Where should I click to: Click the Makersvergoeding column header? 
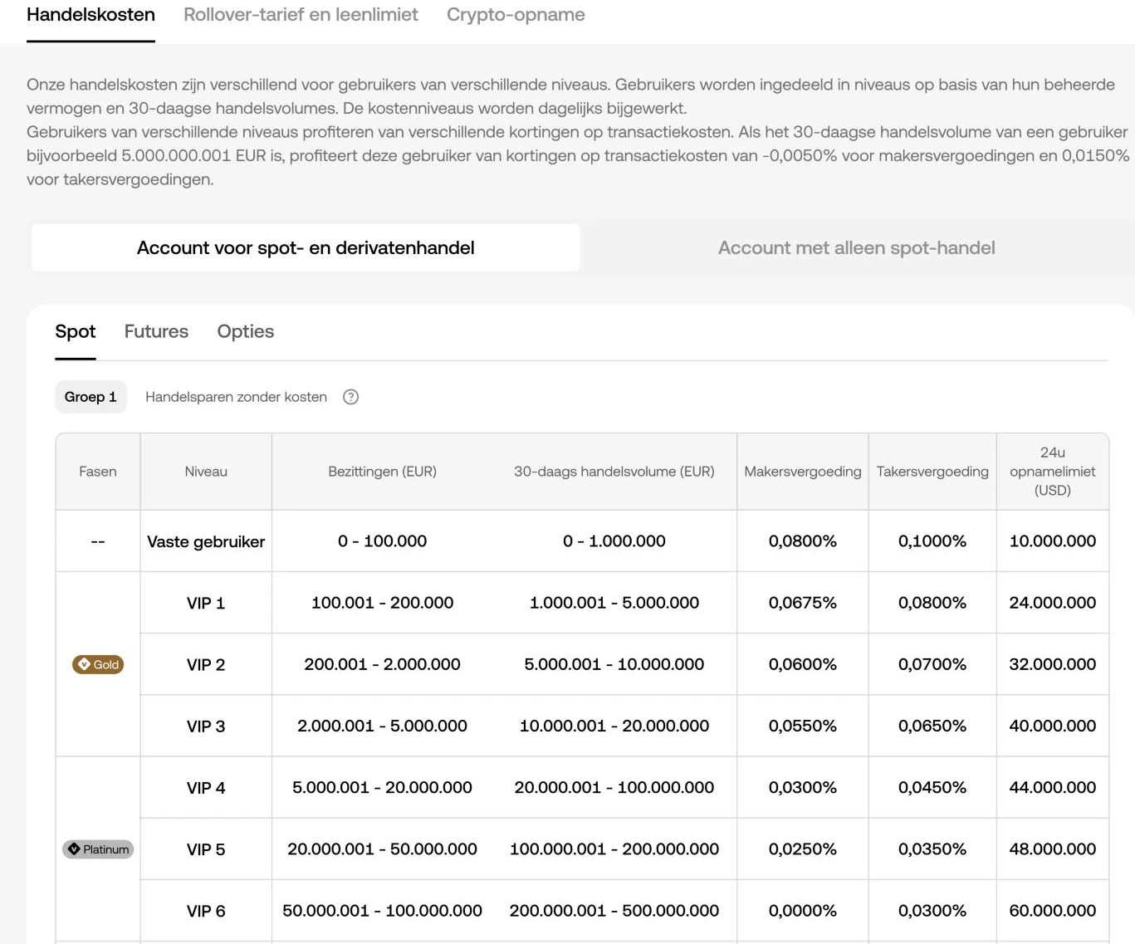pyautogui.click(x=803, y=472)
